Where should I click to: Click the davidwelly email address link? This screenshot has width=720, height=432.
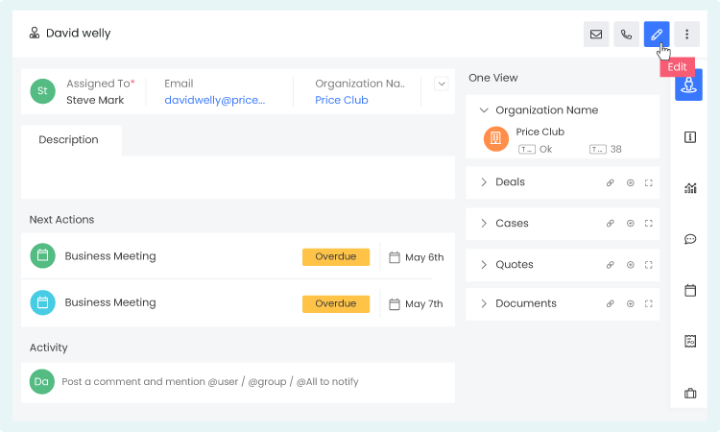(x=214, y=100)
